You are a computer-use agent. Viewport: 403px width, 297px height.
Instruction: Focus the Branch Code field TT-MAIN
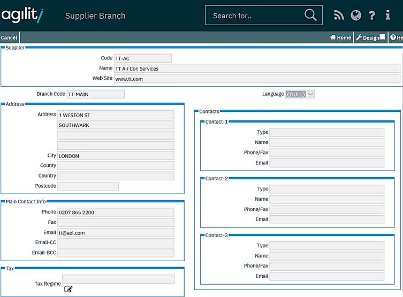[x=95, y=94]
